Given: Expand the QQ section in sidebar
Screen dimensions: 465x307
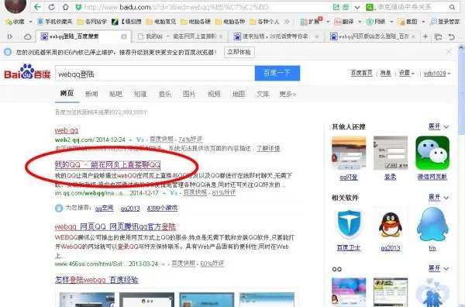Looking at the screenshot, I should tap(439, 268).
